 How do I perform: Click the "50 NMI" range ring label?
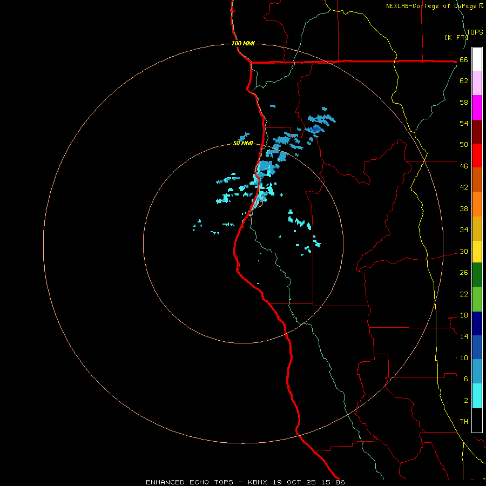click(x=243, y=143)
